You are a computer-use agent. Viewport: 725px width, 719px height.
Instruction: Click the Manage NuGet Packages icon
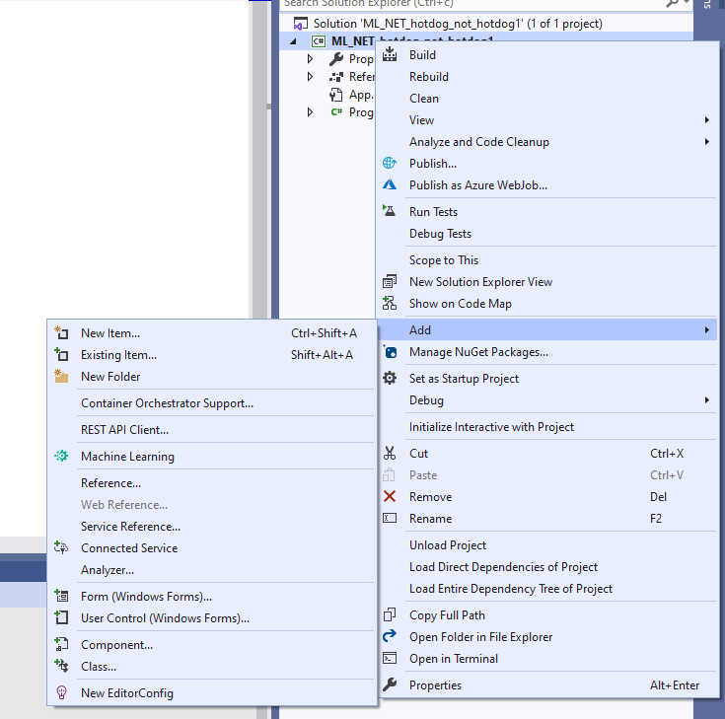390,352
